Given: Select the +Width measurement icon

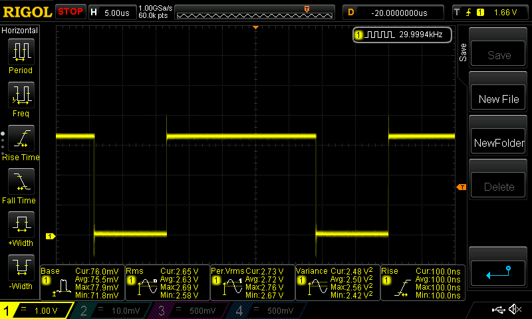Looking at the screenshot, I should 21,225.
